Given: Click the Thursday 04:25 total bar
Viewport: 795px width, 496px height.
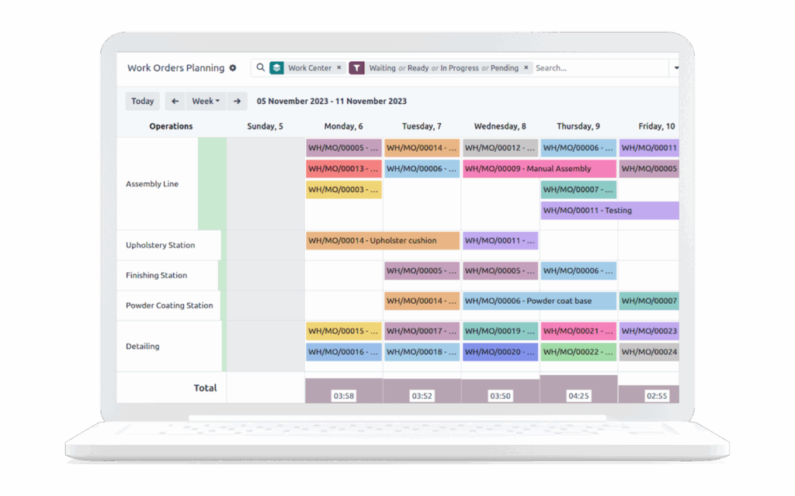Looking at the screenshot, I should [578, 390].
